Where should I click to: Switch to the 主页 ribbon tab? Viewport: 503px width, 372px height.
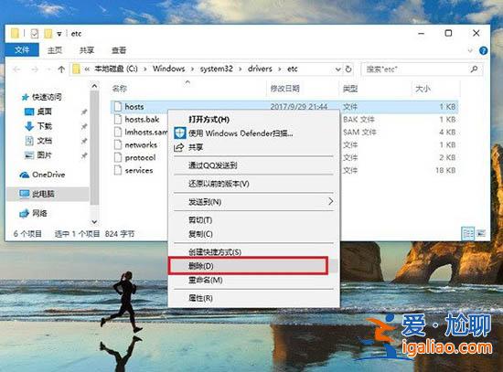point(55,50)
